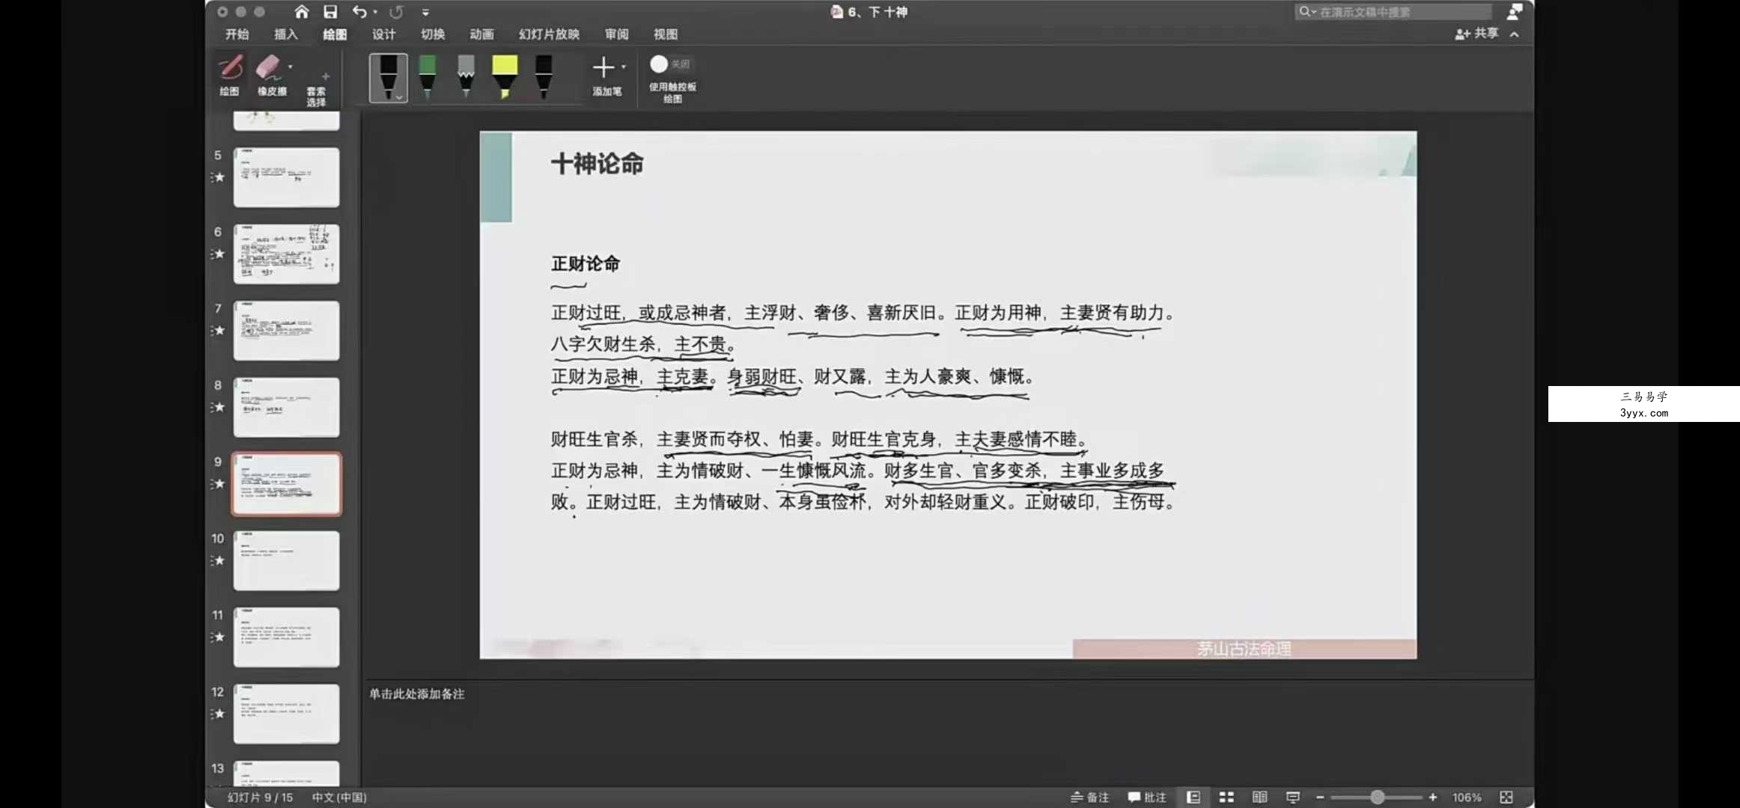Image resolution: width=1740 pixels, height=808 pixels.
Task: Select the 橡皮擦 eraser tool
Action: pyautogui.click(x=270, y=75)
